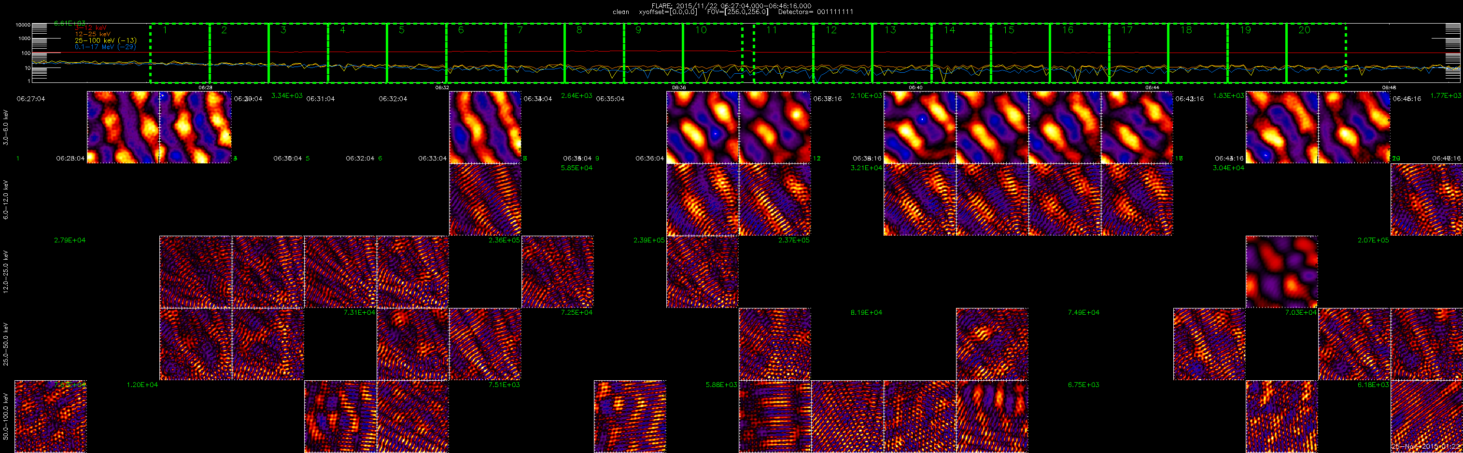Viewport: 1463px width, 453px height.
Task: Pick interval box 4 in the light curve
Action: click(x=357, y=53)
